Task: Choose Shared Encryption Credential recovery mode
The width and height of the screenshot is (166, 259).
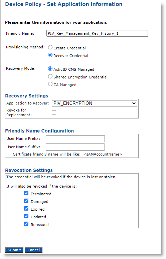Action: [x=50, y=76]
